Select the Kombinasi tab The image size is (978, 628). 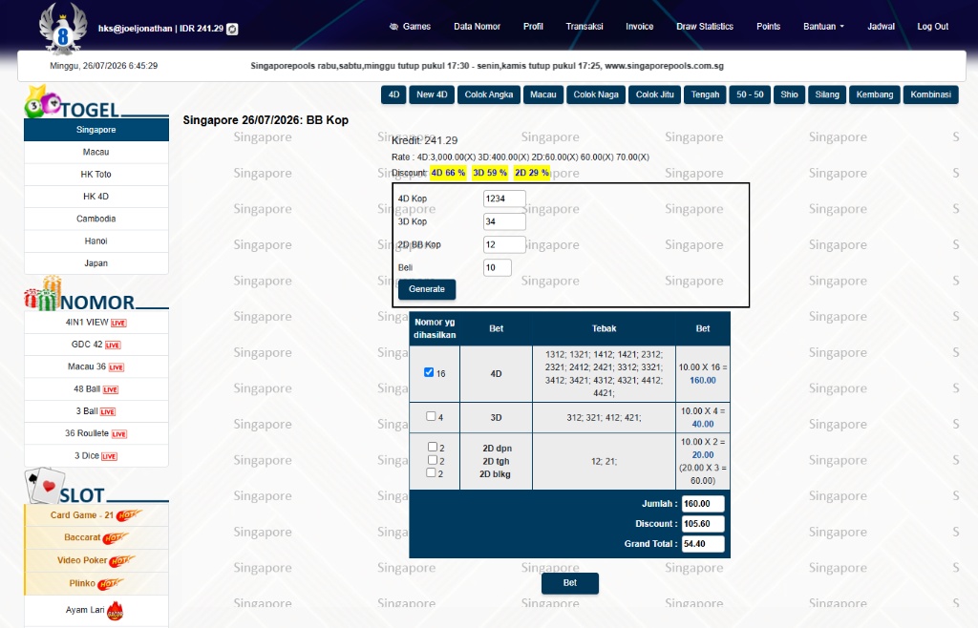coord(930,94)
